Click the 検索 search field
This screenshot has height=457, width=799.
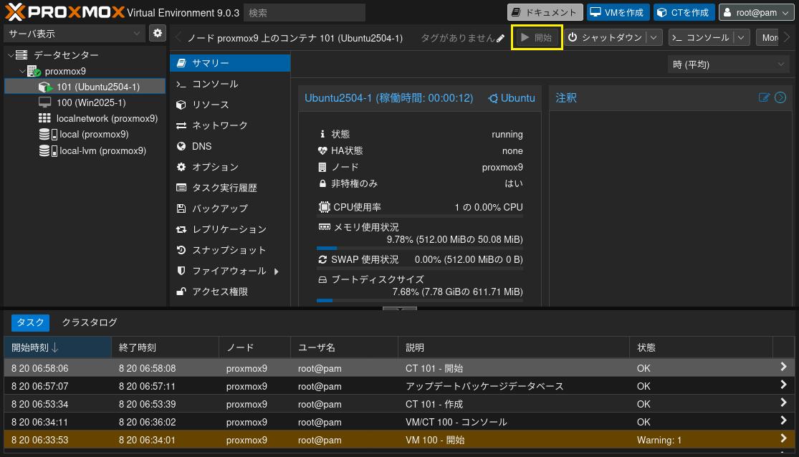point(305,13)
